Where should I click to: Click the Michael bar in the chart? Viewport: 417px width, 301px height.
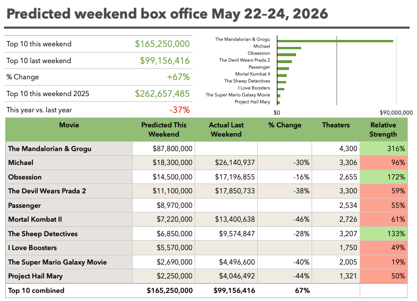click(x=289, y=48)
